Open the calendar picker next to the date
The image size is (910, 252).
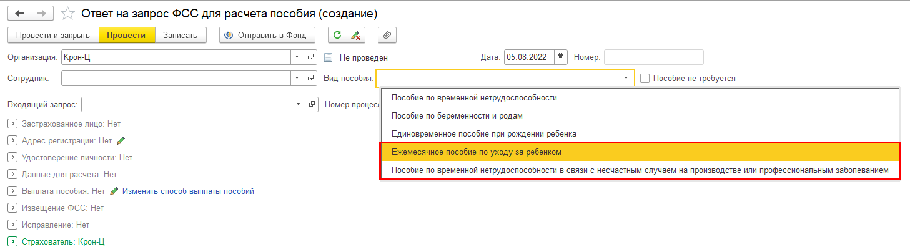coord(561,57)
